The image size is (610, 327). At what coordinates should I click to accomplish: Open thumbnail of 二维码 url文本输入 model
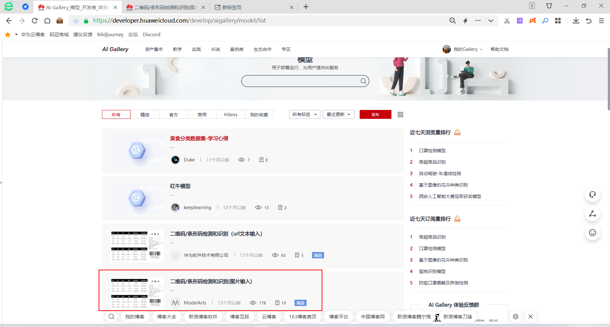point(137,246)
